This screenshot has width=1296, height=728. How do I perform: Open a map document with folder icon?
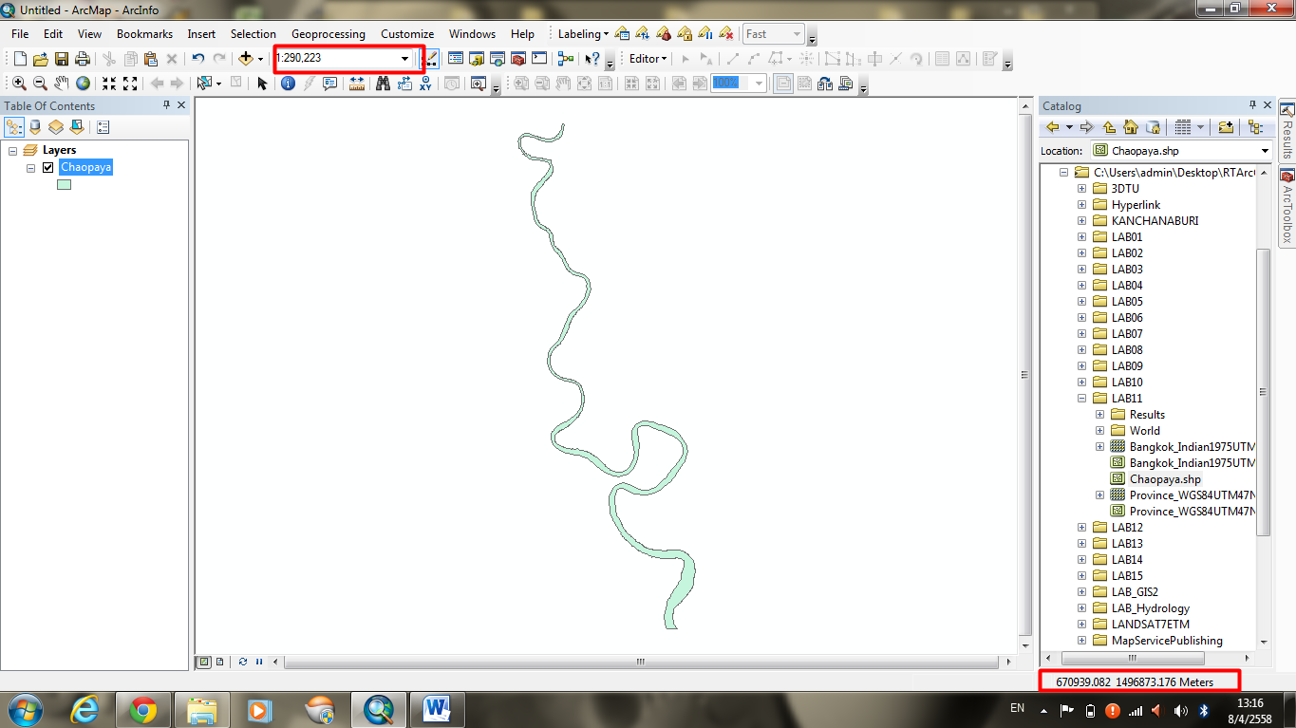[40, 59]
